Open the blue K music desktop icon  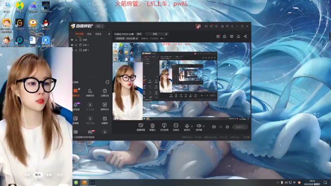click(x=46, y=41)
